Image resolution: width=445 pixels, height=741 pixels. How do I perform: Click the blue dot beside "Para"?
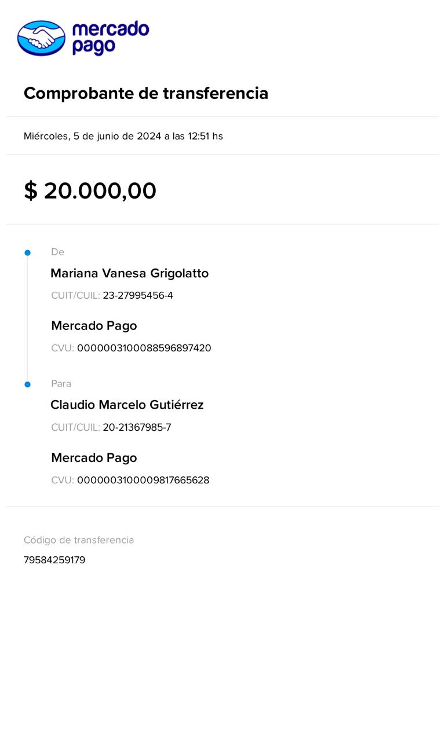pyautogui.click(x=27, y=384)
